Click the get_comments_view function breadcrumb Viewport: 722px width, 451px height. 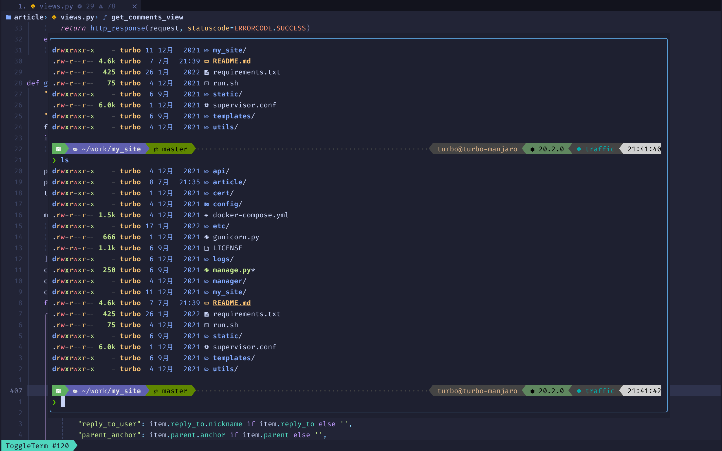[147, 17]
